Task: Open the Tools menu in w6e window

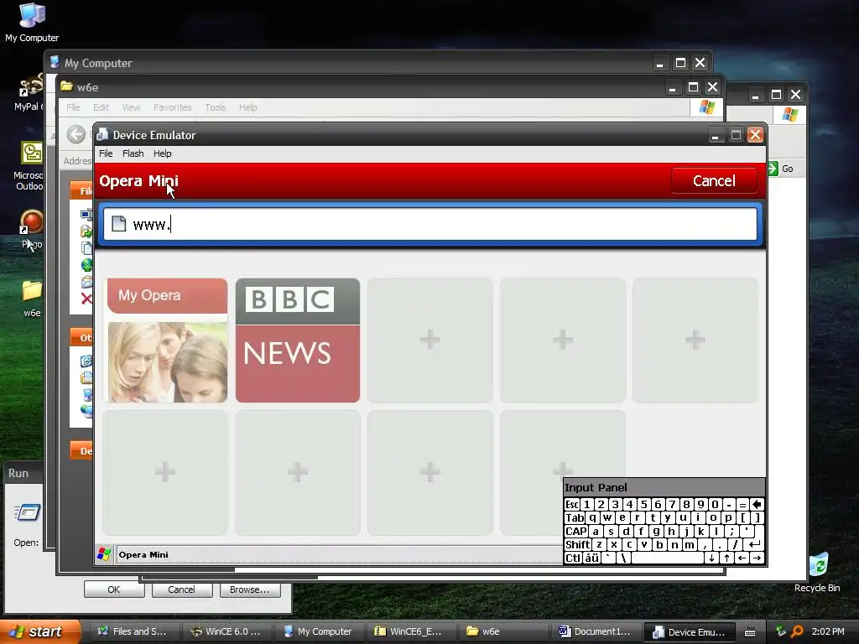Action: 216,107
